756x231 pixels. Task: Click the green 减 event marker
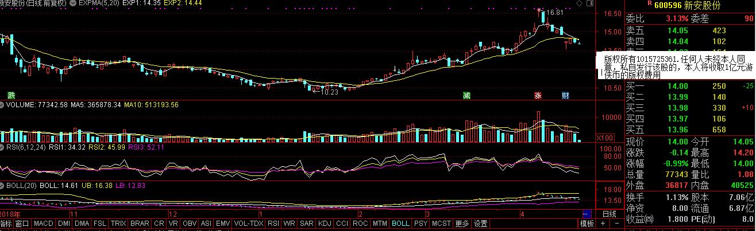pos(466,95)
